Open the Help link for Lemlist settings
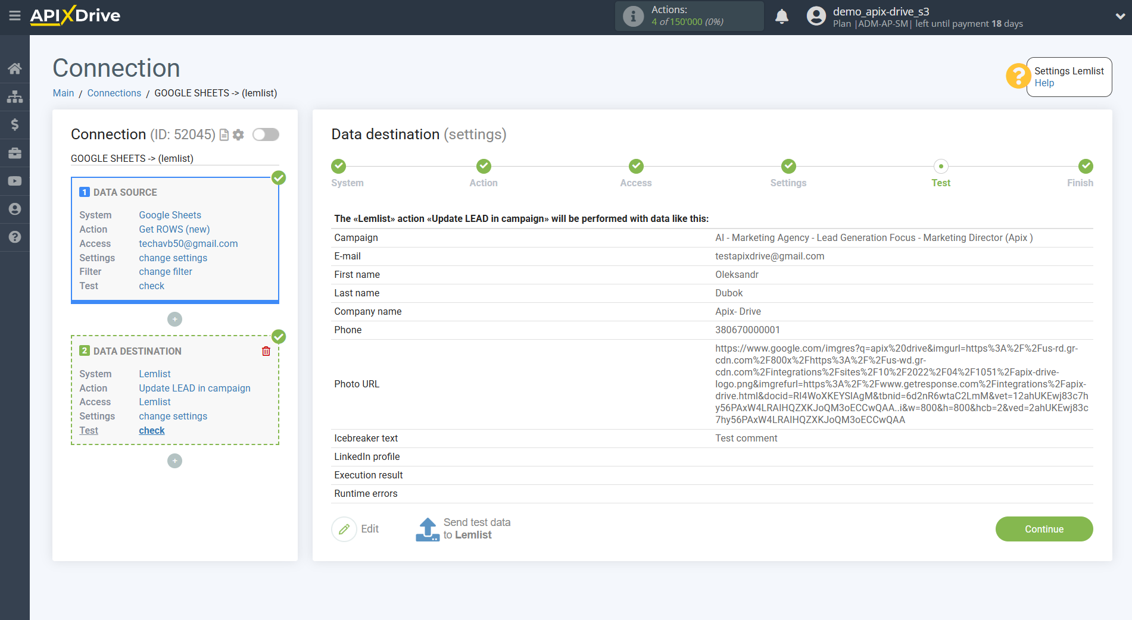 (x=1044, y=83)
